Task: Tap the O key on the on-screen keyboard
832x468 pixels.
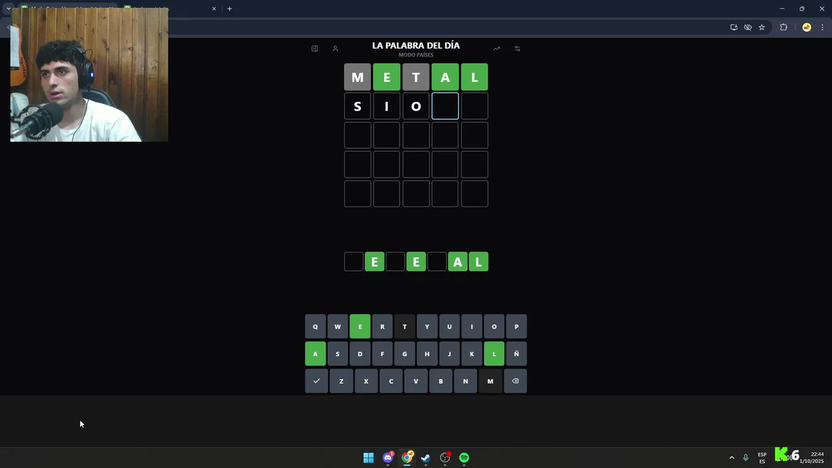Action: (494, 326)
